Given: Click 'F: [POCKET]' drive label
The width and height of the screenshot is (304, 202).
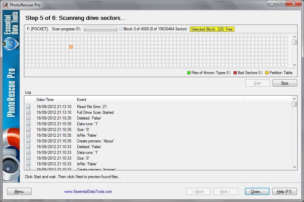Looking at the screenshot, I should point(37,29).
